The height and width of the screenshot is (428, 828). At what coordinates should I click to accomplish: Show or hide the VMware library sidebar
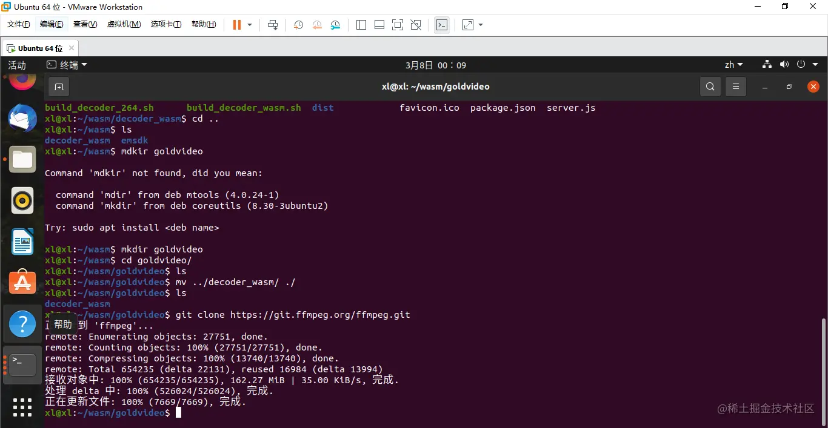[x=361, y=25]
